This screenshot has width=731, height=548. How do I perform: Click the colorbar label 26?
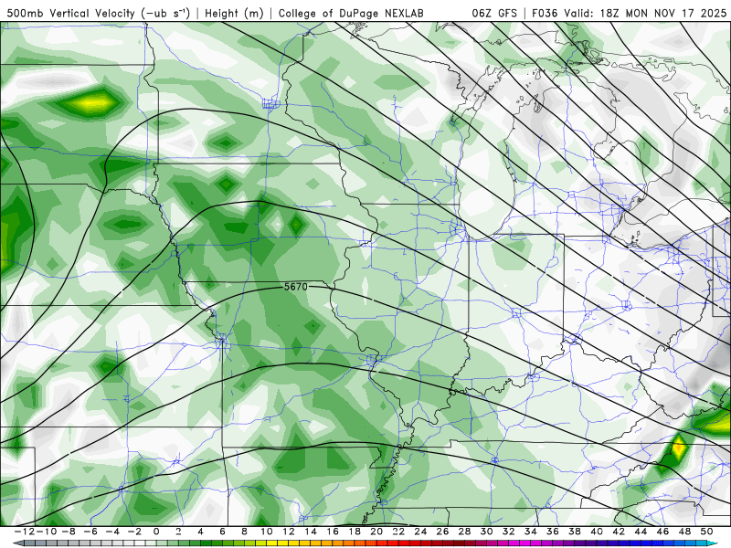pyautogui.click(x=442, y=532)
